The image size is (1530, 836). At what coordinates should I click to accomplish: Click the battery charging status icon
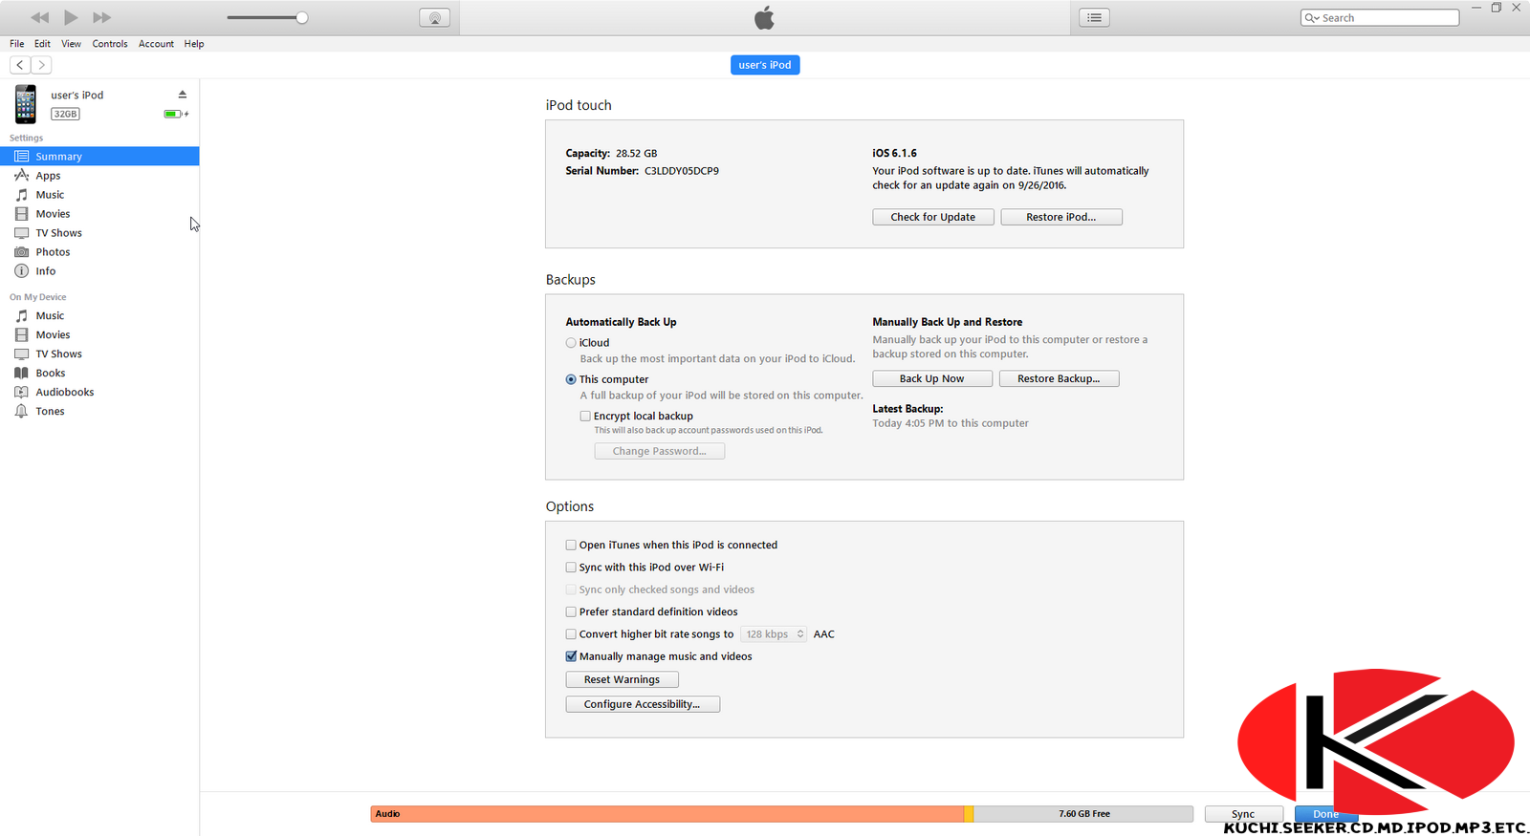(x=175, y=114)
